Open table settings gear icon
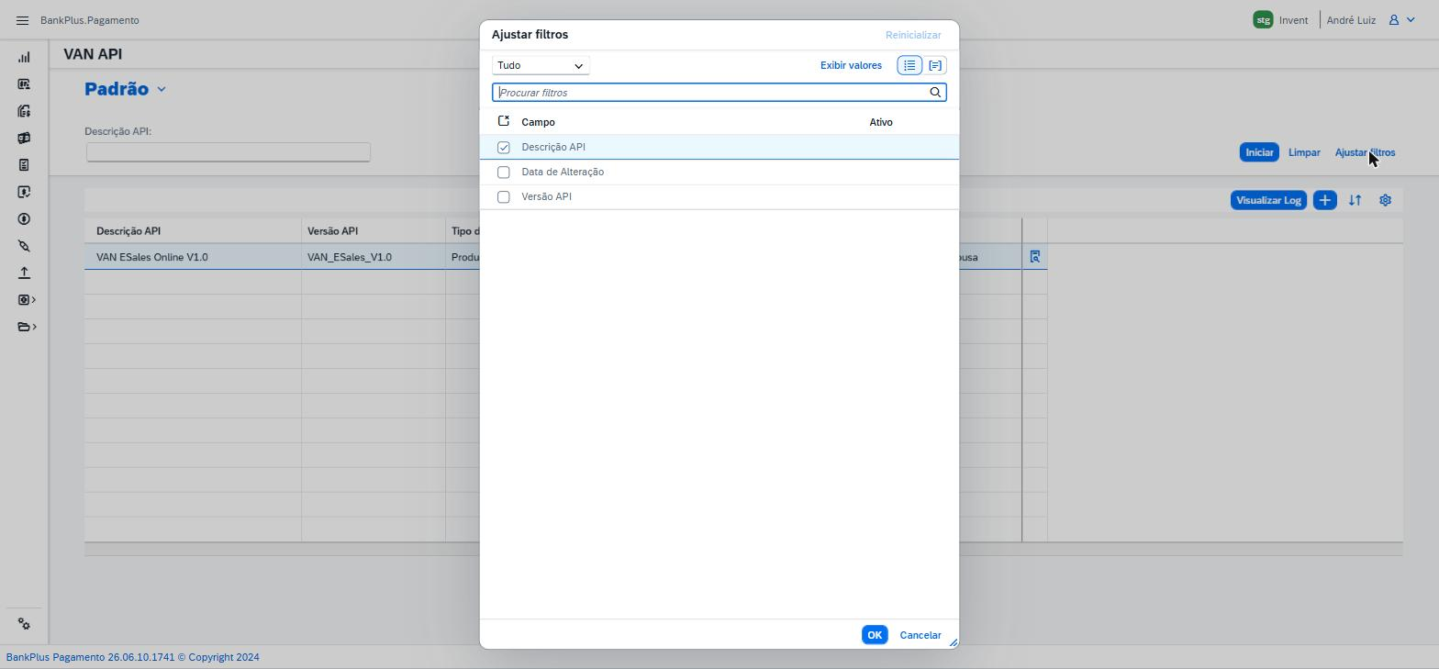 click(x=1385, y=200)
